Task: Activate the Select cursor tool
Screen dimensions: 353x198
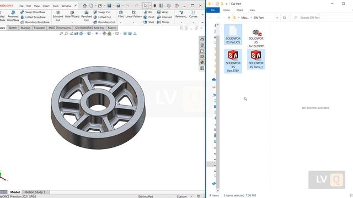Action: (x=146, y=5)
